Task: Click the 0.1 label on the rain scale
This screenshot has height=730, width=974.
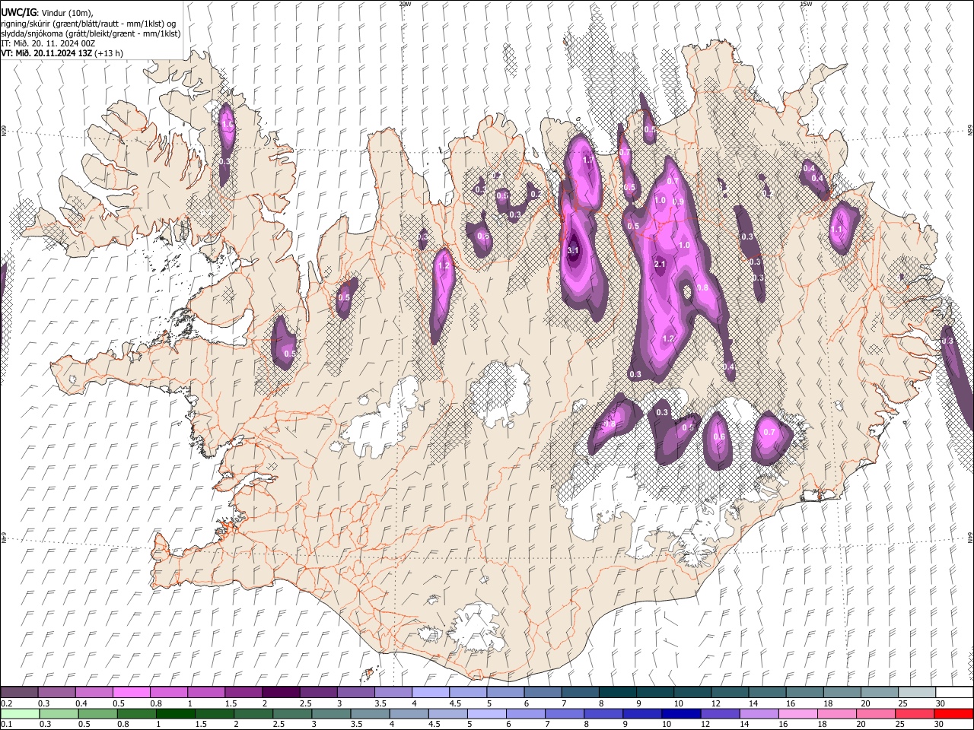Action: pos(6,724)
